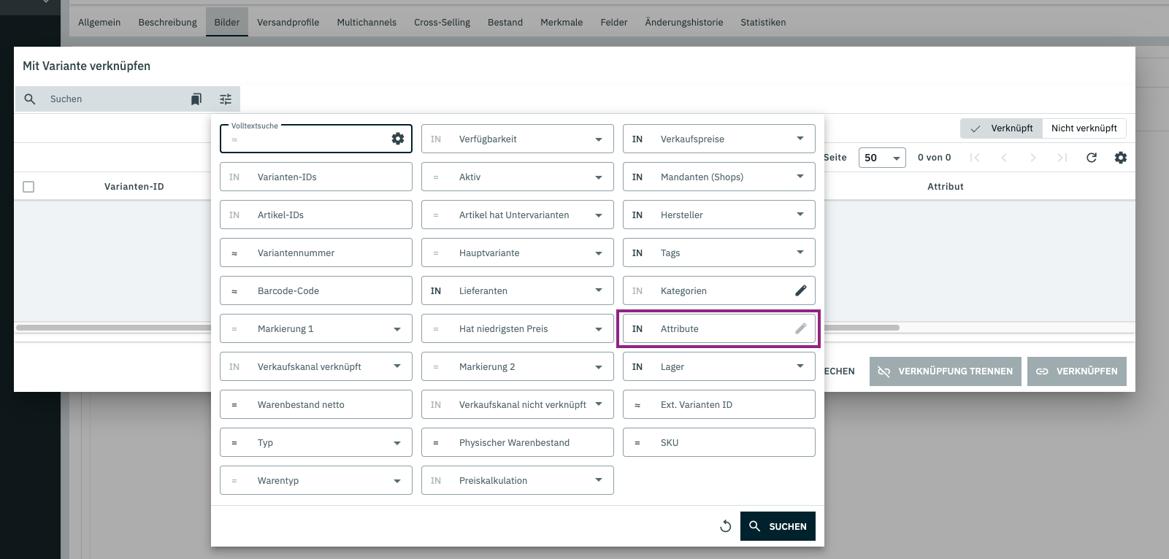Image resolution: width=1169 pixels, height=559 pixels.
Task: Click the Kategorien pencil edit icon
Action: point(800,290)
